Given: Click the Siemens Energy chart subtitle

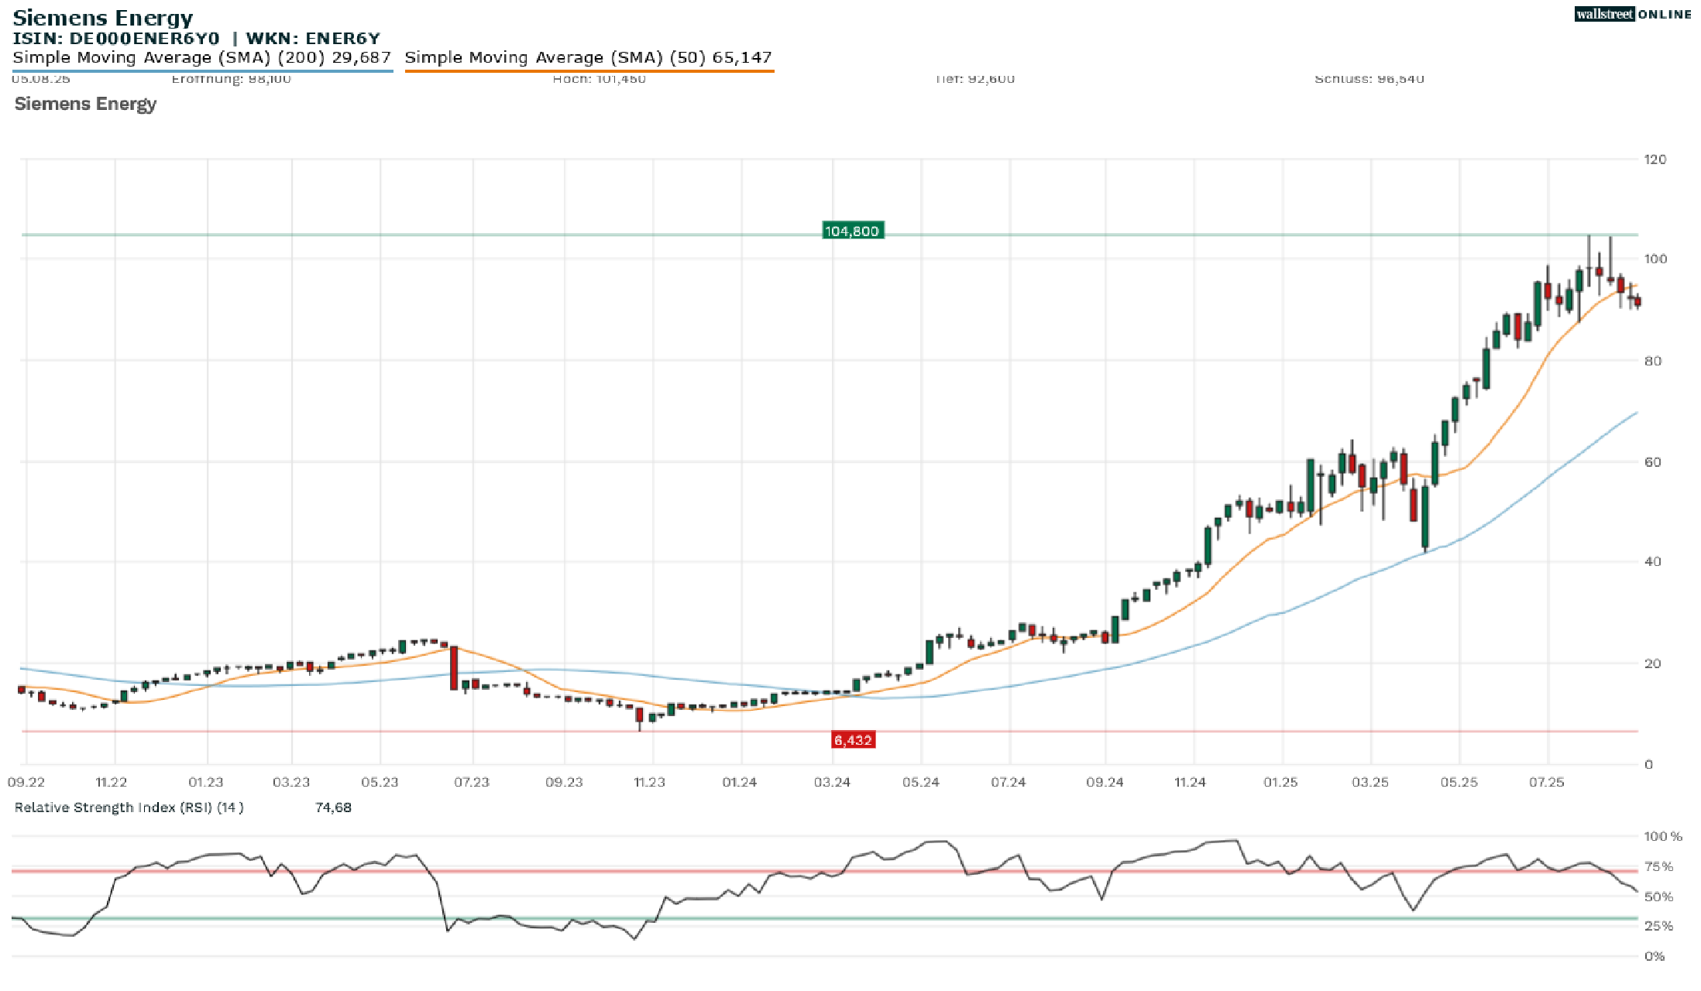Looking at the screenshot, I should pyautogui.click(x=85, y=104).
